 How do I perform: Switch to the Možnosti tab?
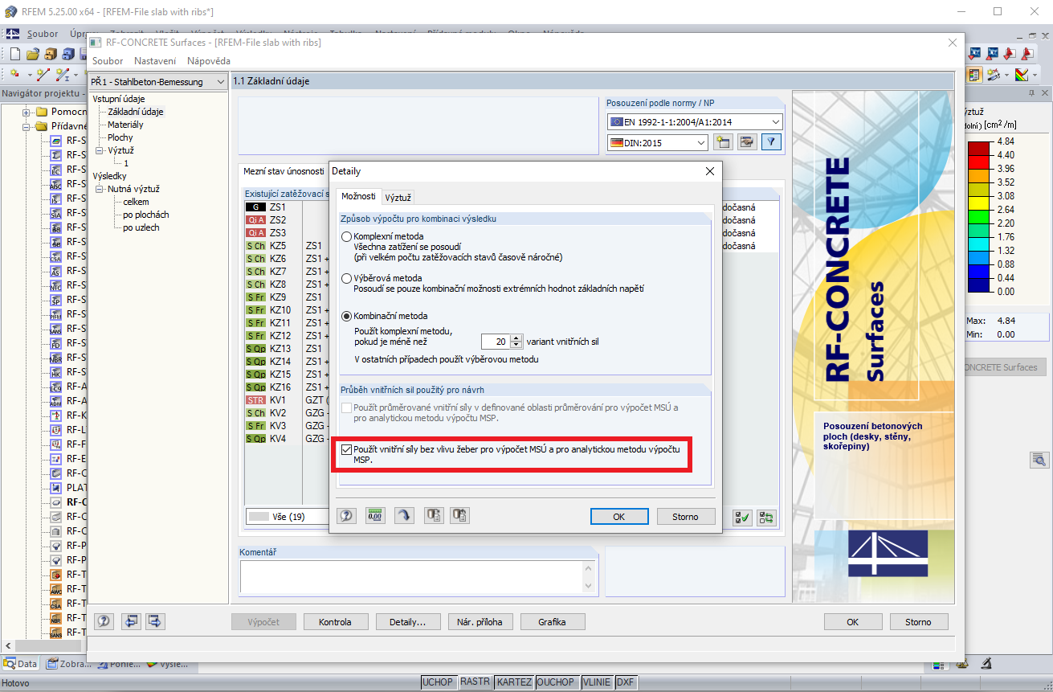pos(358,196)
